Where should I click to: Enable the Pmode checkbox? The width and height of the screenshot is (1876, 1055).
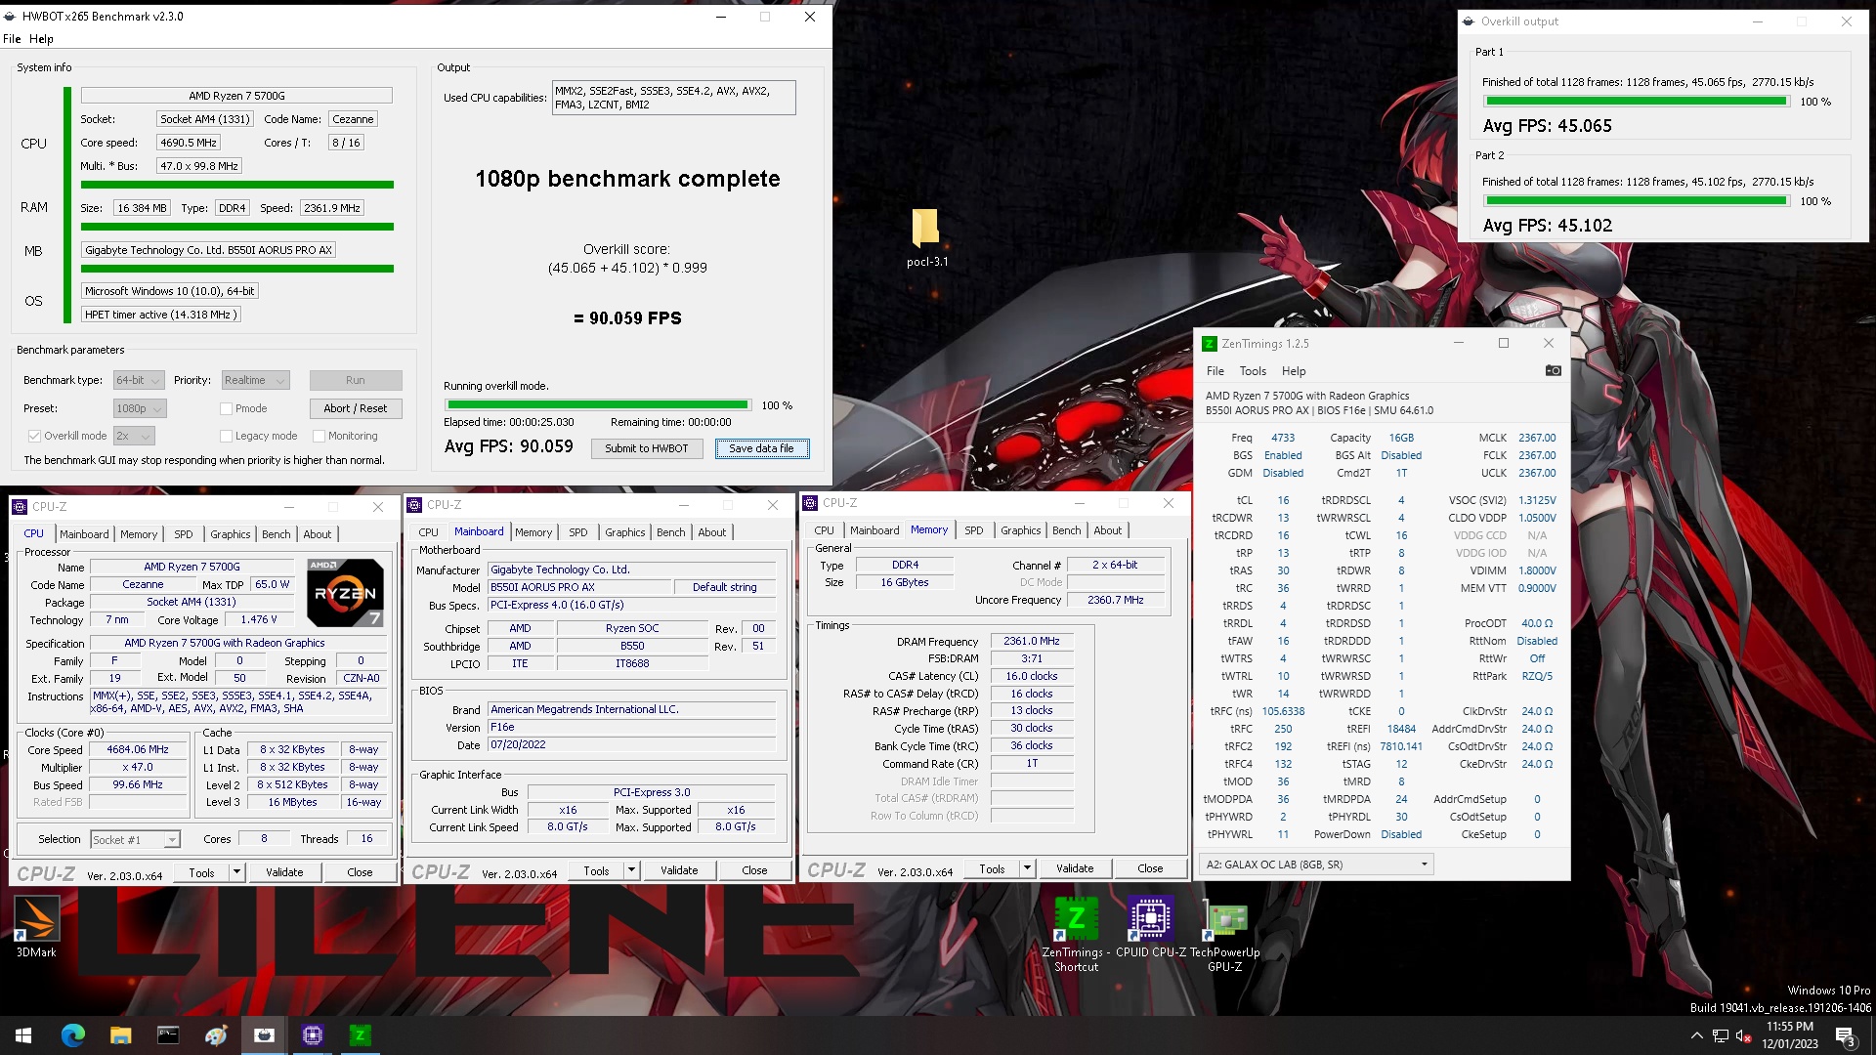tap(226, 408)
